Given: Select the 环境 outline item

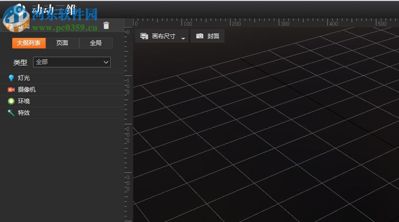Looking at the screenshot, I should [x=62, y=101].
